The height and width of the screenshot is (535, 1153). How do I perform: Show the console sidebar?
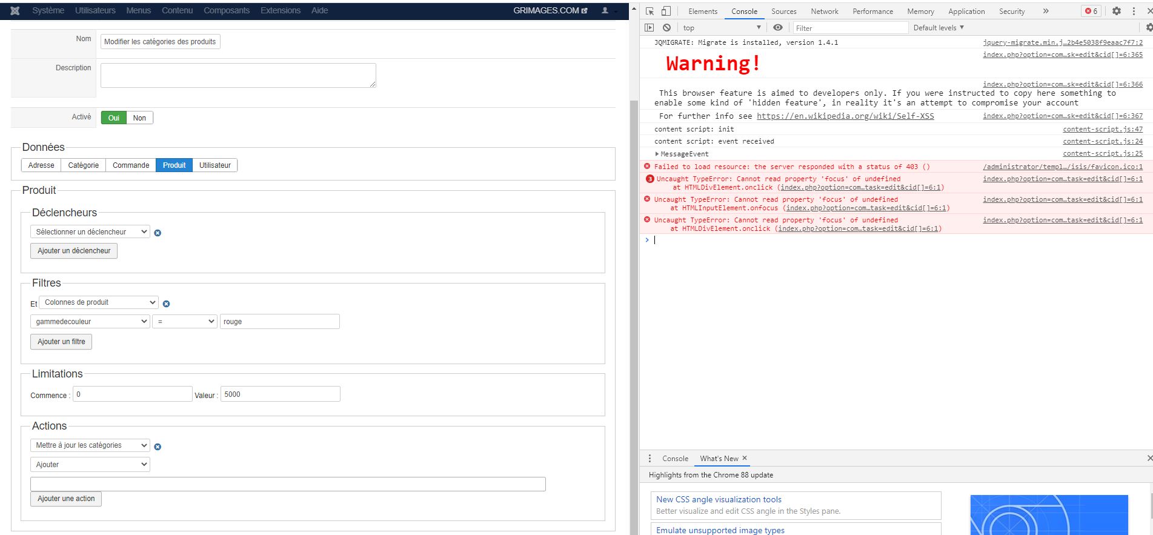(649, 27)
